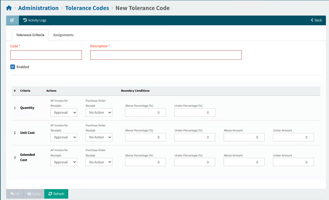The width and height of the screenshot is (329, 200).
Task: Expand the Approval dropdown for Extended Cost
Action: tap(64, 162)
